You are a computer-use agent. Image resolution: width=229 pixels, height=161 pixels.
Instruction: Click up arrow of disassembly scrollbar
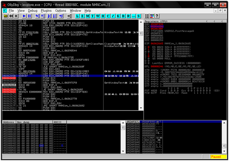point(141,22)
